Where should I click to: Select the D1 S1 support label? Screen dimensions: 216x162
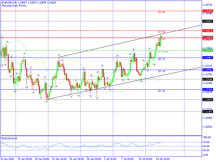[162, 59]
